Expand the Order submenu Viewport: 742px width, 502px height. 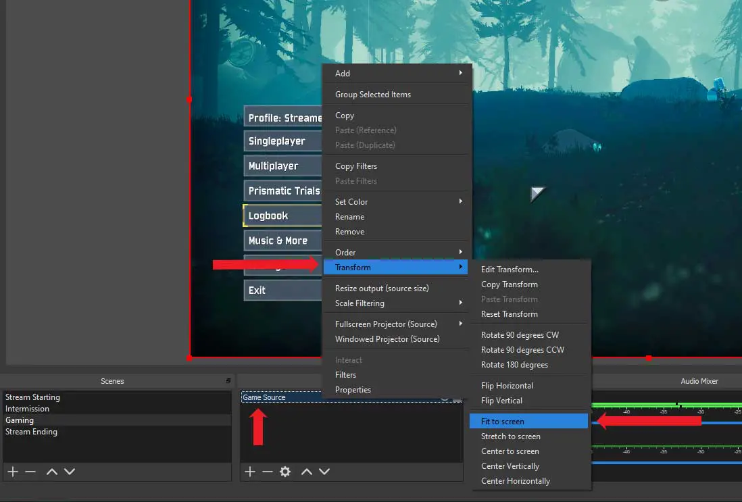[x=397, y=252]
